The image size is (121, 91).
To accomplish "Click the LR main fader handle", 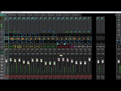I will click(x=119, y=61).
